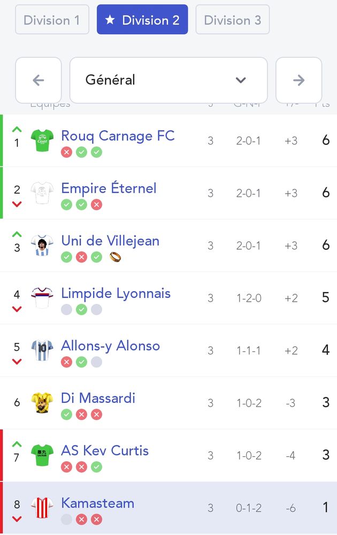Switch to the Division 3 tab
The height and width of the screenshot is (535, 337).
[x=232, y=20]
